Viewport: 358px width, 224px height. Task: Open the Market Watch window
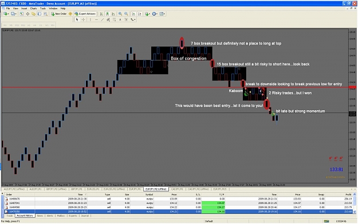21,14
